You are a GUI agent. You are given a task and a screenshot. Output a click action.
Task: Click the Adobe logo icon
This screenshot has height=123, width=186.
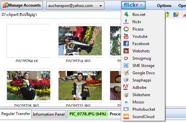pyautogui.click(x=126, y=87)
